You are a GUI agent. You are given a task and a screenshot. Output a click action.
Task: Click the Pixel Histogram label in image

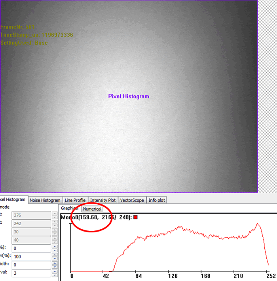coord(129,96)
